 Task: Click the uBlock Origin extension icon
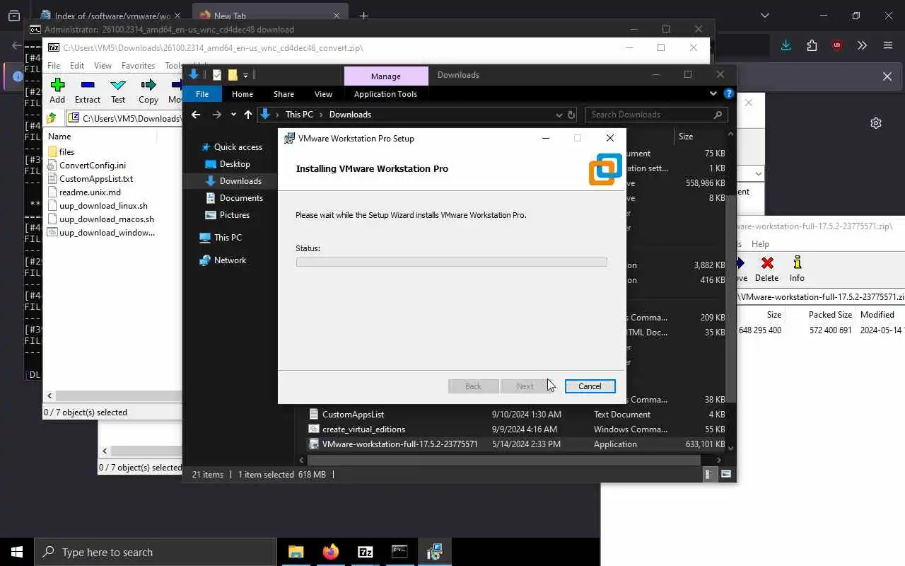[837, 45]
